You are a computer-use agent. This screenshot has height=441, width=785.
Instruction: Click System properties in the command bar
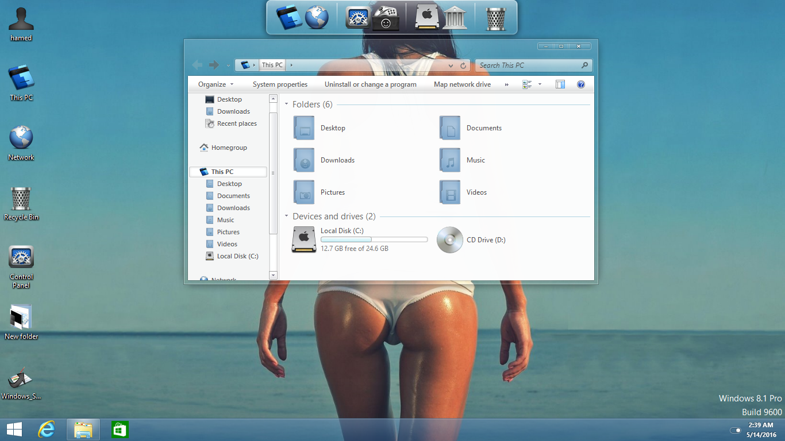tap(280, 84)
